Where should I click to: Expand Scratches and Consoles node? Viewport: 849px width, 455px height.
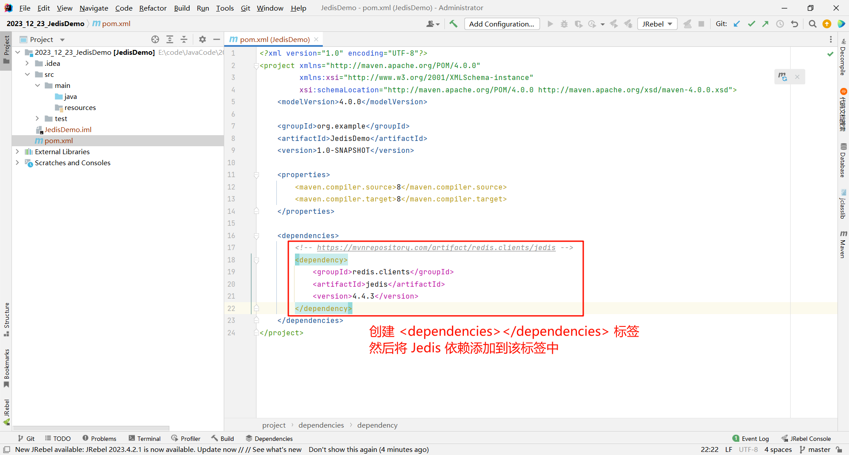pyautogui.click(x=17, y=163)
